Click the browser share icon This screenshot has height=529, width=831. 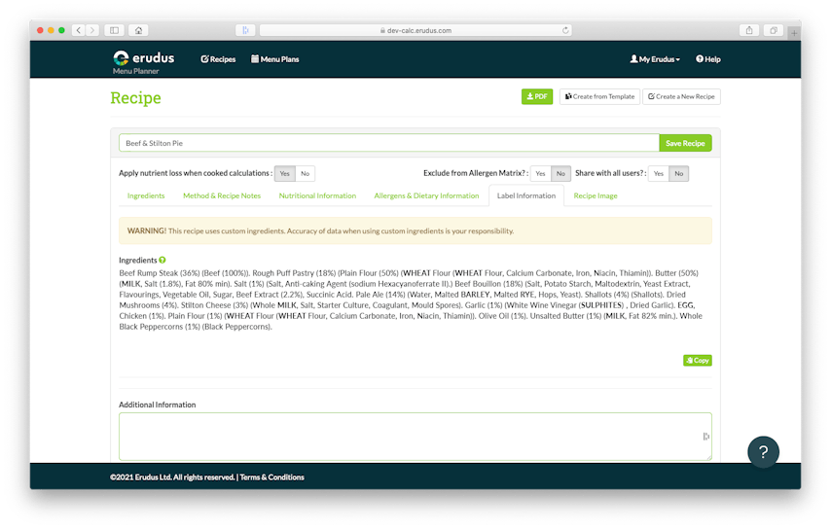(x=749, y=30)
